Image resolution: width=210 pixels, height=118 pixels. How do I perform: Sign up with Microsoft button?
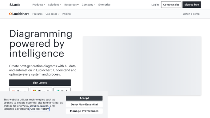(x=41, y=89)
